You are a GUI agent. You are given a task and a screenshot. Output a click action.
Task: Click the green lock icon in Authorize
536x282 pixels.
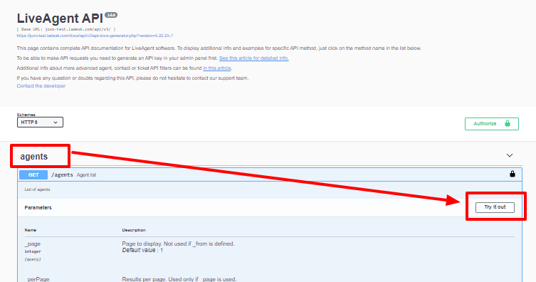[508, 123]
